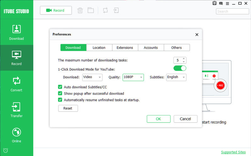Click the 'The maximum number of downloading tasks:' label
The height and width of the screenshot is (156, 251).
point(93,60)
